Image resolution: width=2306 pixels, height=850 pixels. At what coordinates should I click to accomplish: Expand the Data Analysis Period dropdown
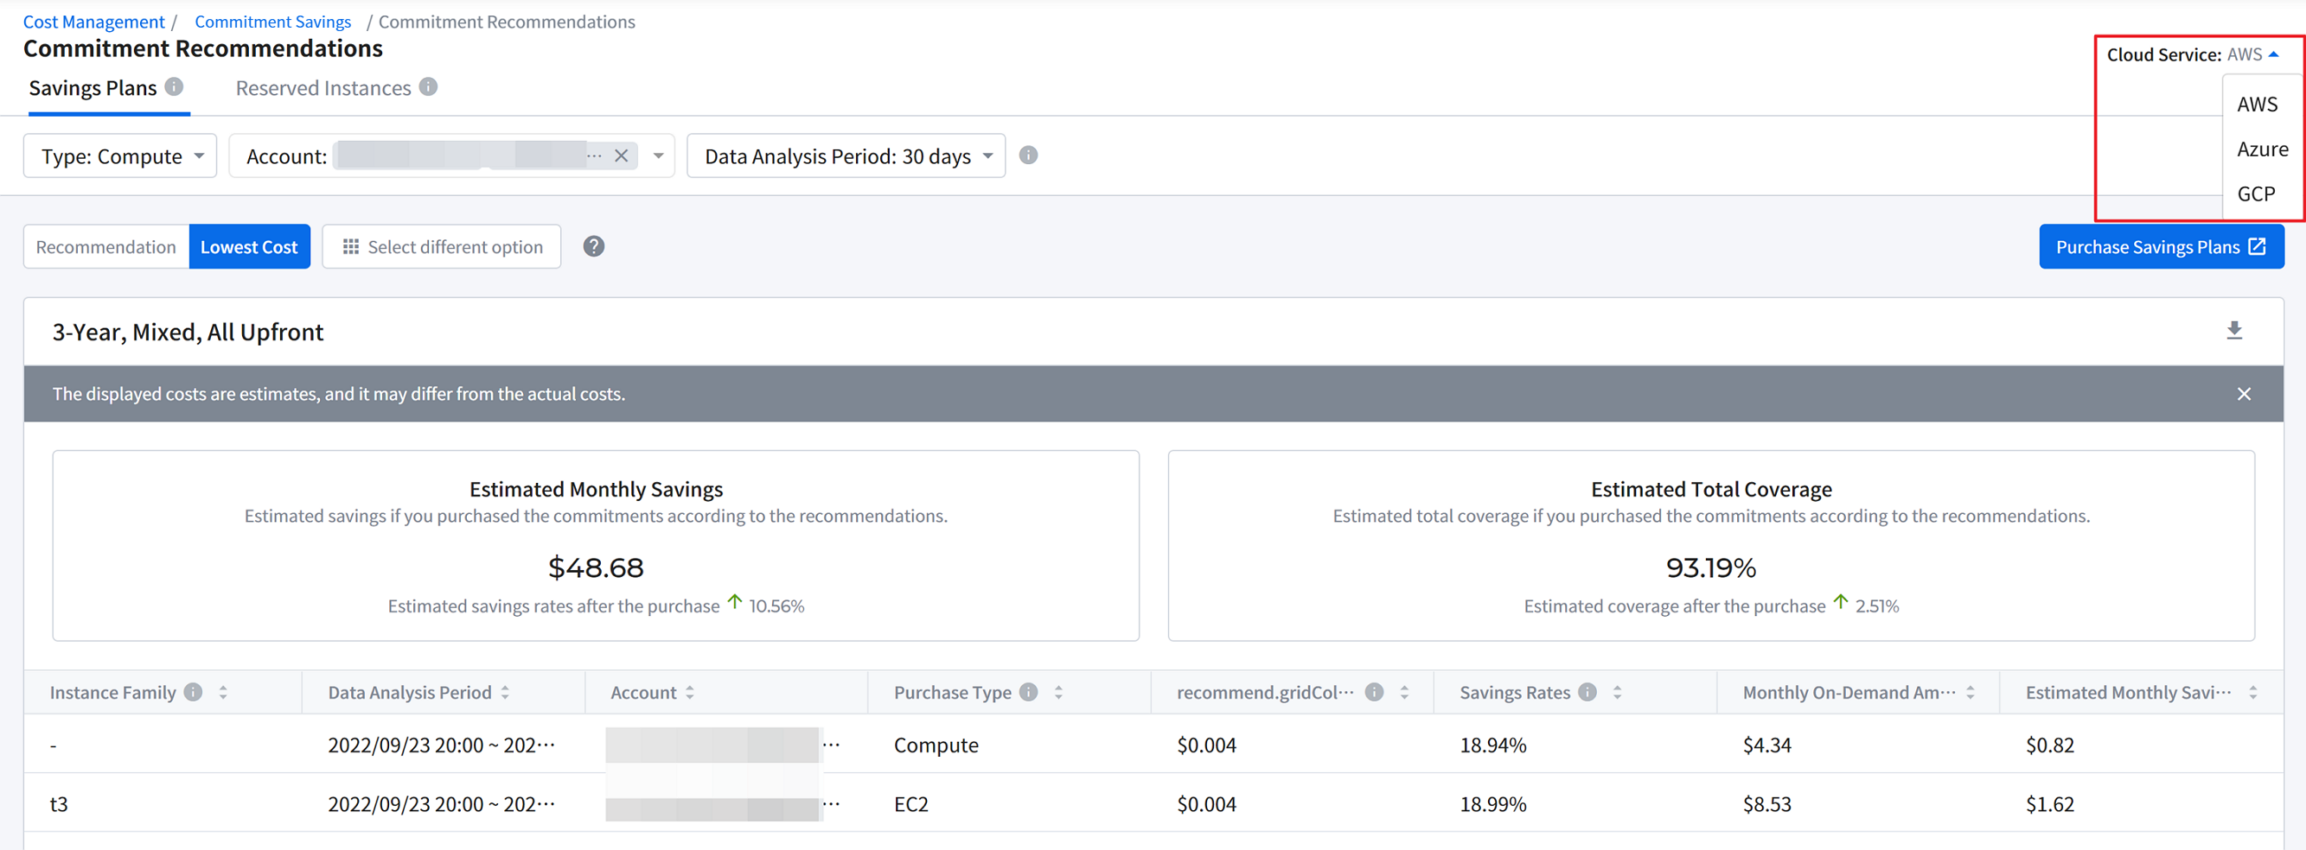tap(845, 156)
